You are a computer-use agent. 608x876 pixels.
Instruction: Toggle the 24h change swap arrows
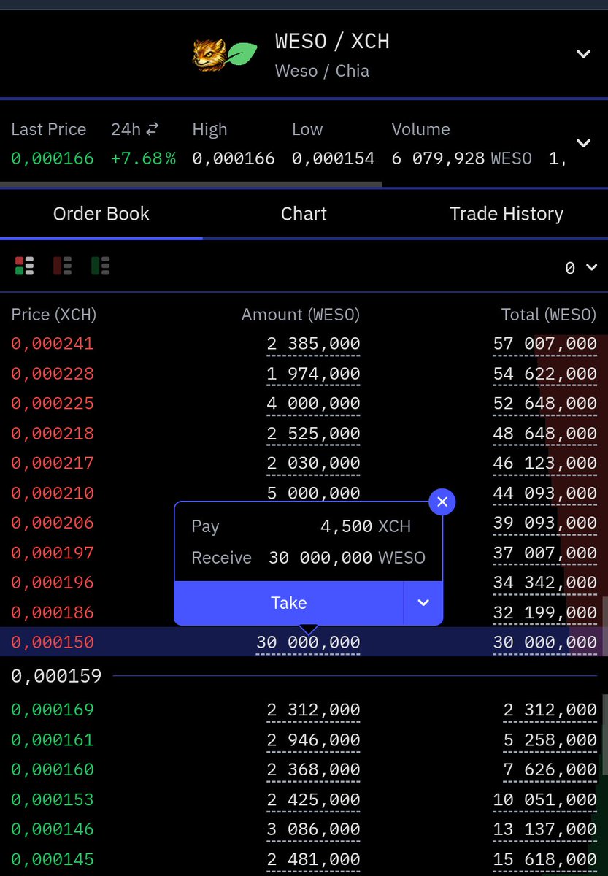click(153, 129)
